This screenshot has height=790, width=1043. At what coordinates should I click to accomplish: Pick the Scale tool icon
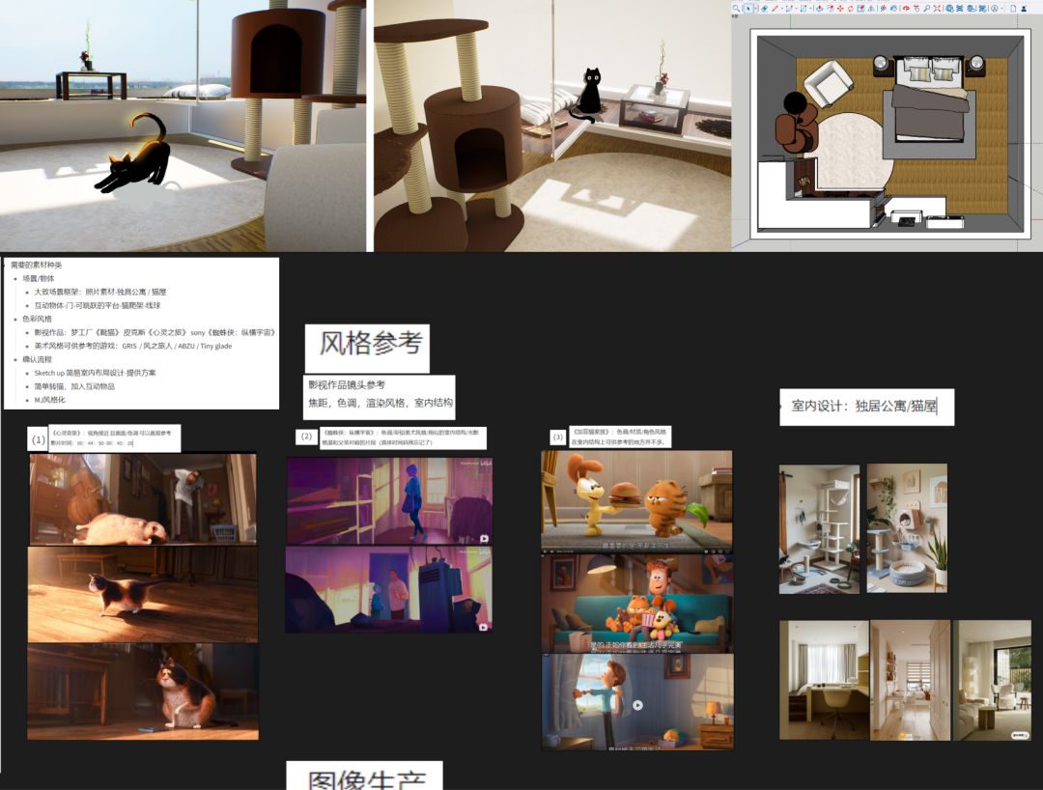point(860,9)
